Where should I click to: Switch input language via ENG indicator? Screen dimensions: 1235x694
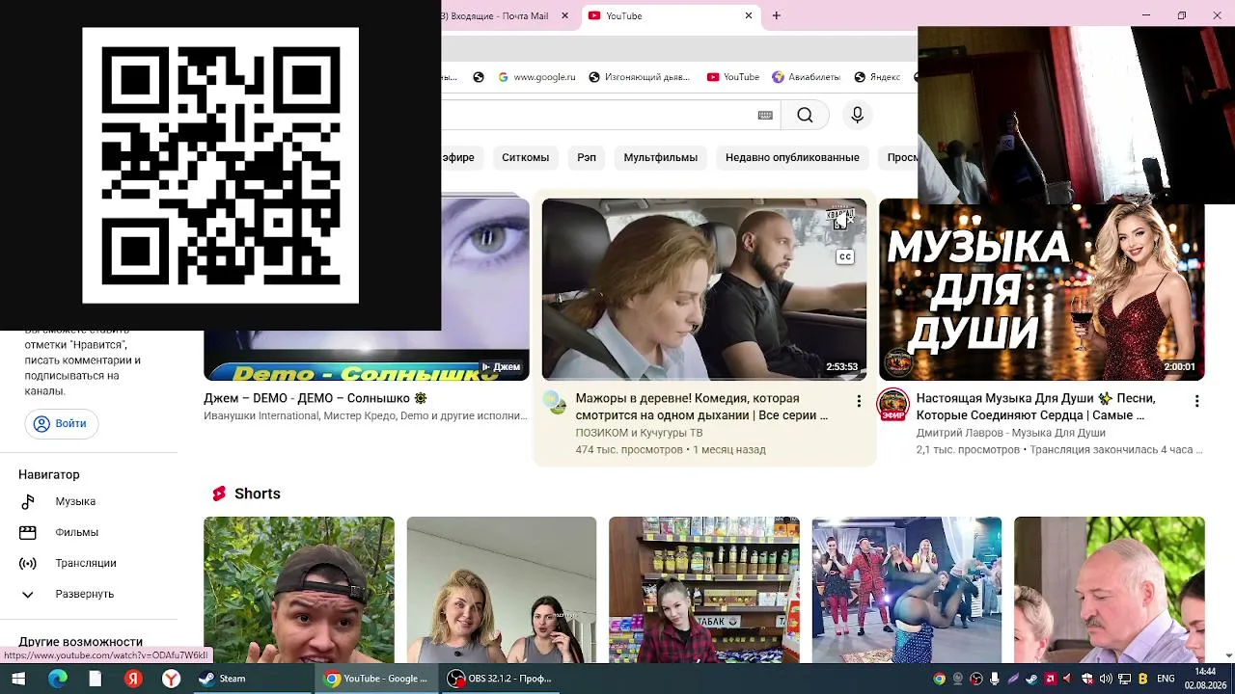1166,679
